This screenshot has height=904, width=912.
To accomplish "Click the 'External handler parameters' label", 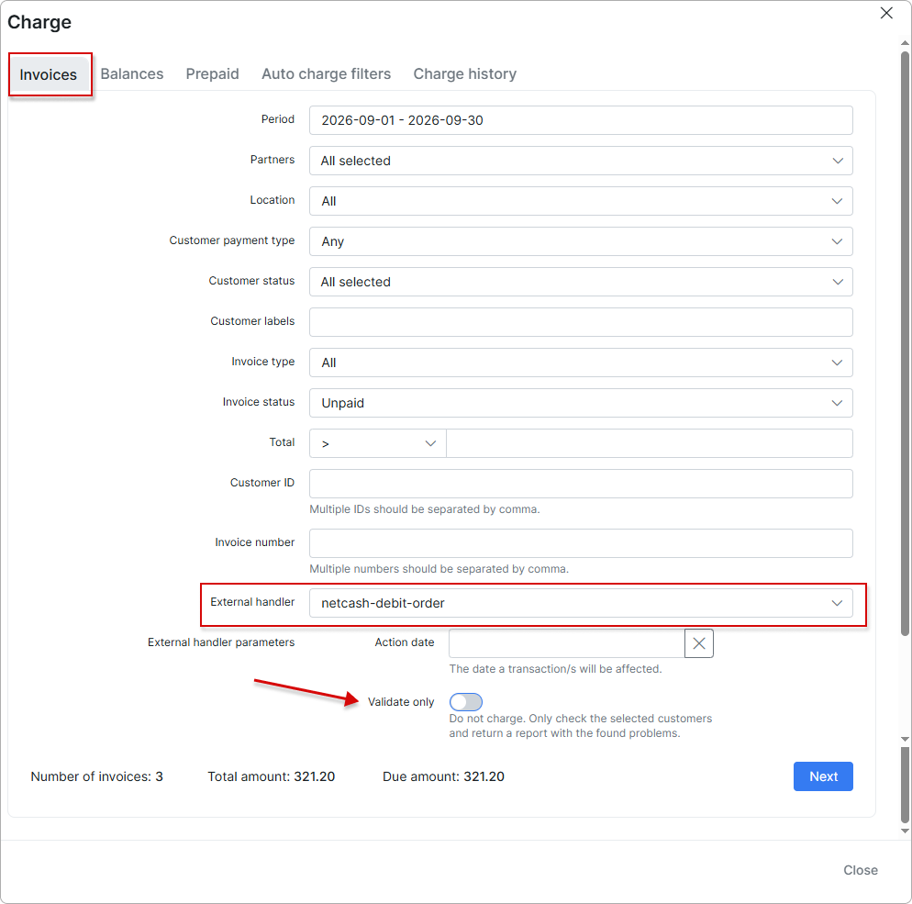I will 221,642.
